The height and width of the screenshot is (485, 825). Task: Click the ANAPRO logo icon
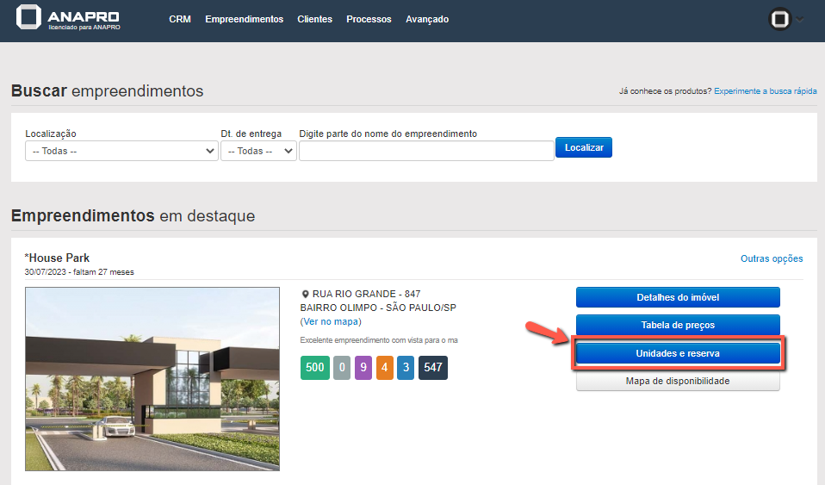click(x=28, y=19)
